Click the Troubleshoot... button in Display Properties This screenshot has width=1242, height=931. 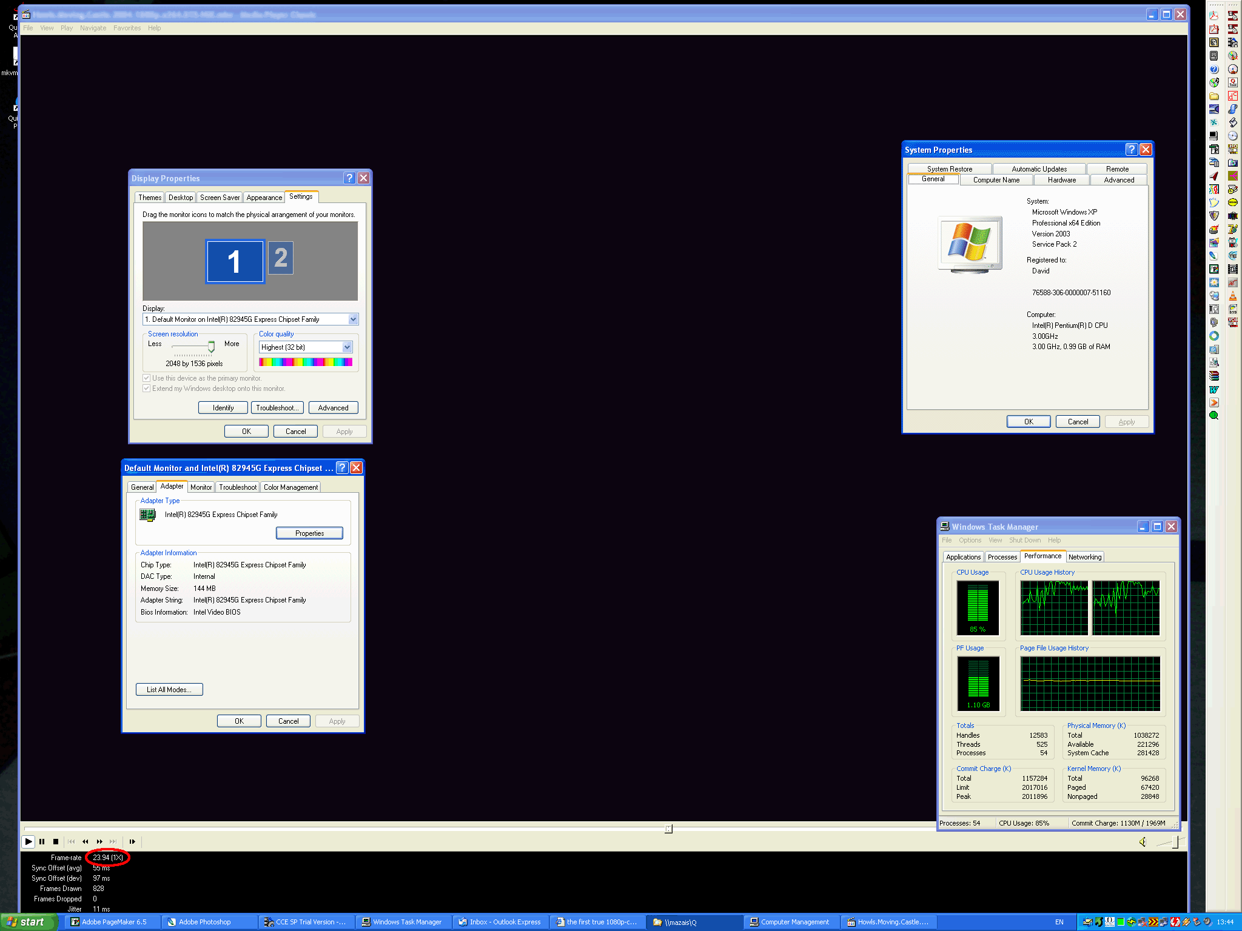tap(277, 408)
